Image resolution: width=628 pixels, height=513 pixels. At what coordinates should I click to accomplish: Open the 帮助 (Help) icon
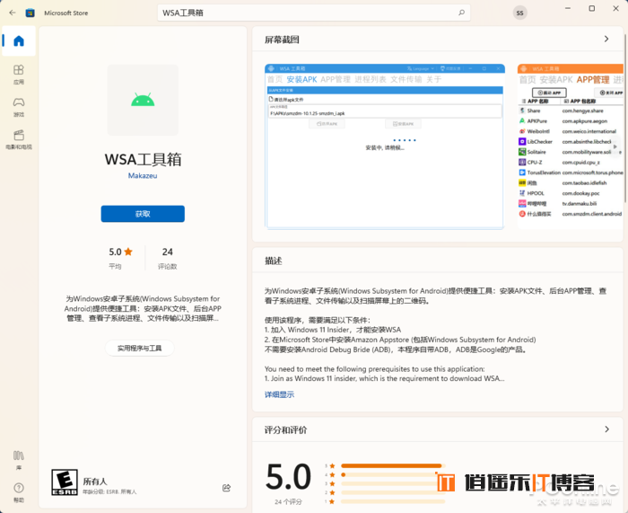(x=19, y=492)
